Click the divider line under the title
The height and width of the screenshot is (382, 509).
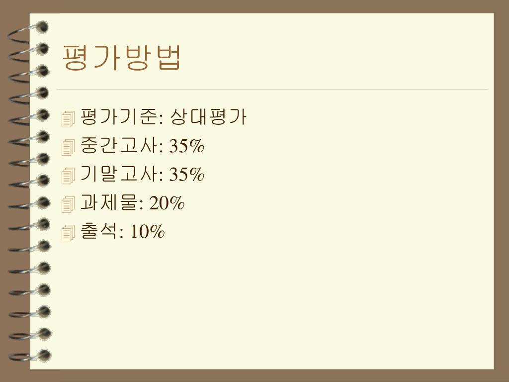(x=272, y=89)
